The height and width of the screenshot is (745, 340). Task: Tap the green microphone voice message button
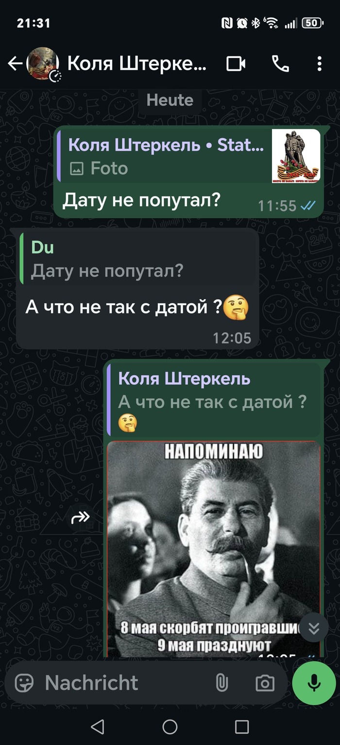pos(314,683)
